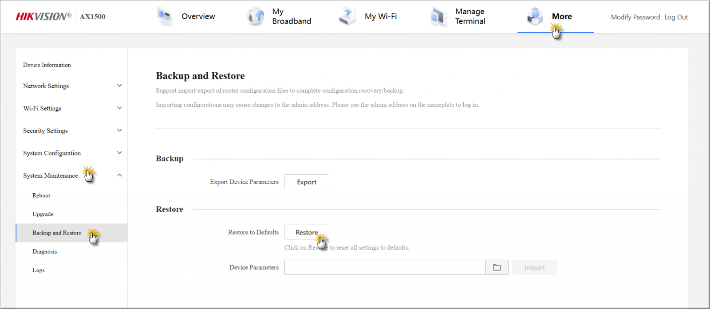The height and width of the screenshot is (309, 710).
Task: Click the My Broadband globe icon
Action: click(x=256, y=16)
